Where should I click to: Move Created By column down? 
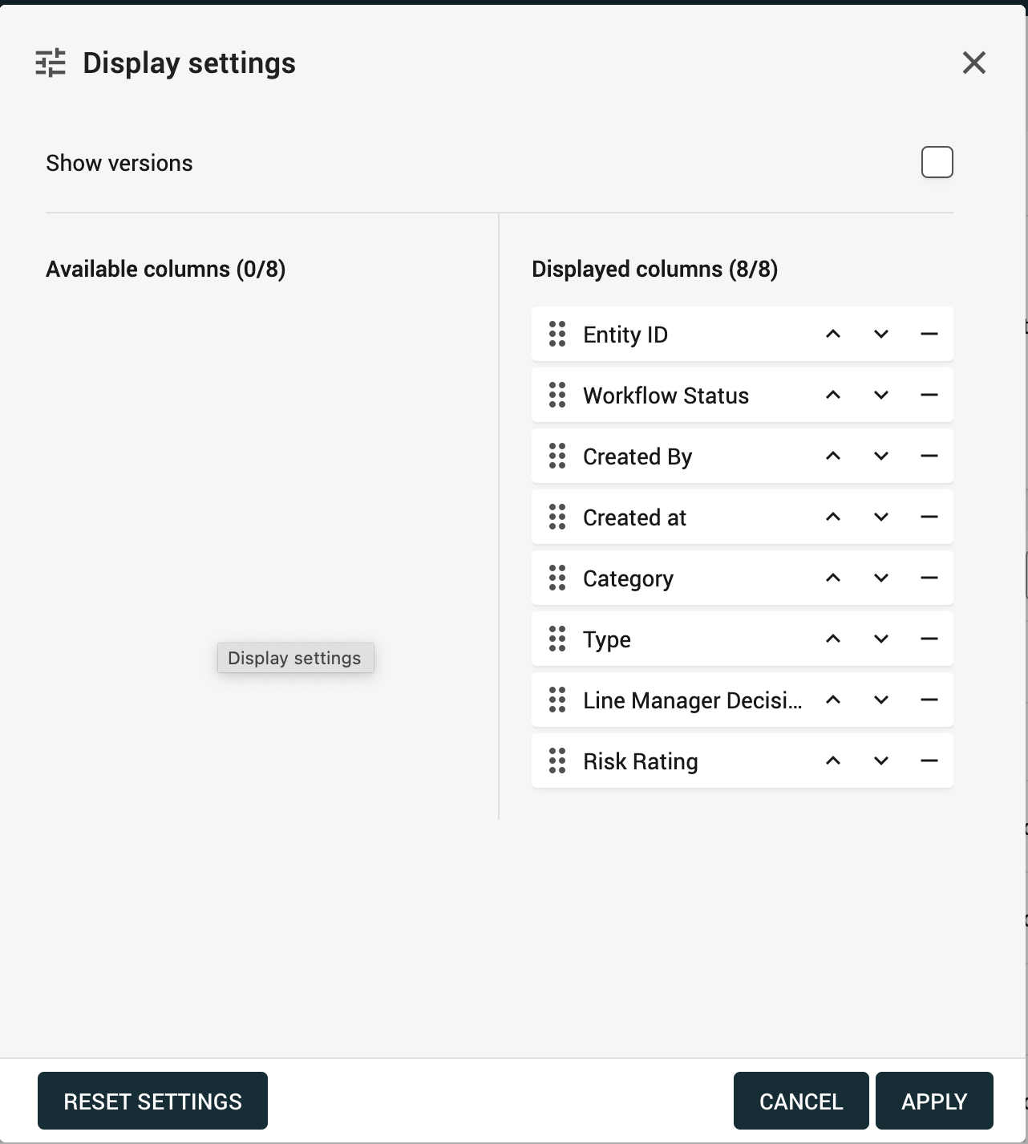tap(881, 456)
